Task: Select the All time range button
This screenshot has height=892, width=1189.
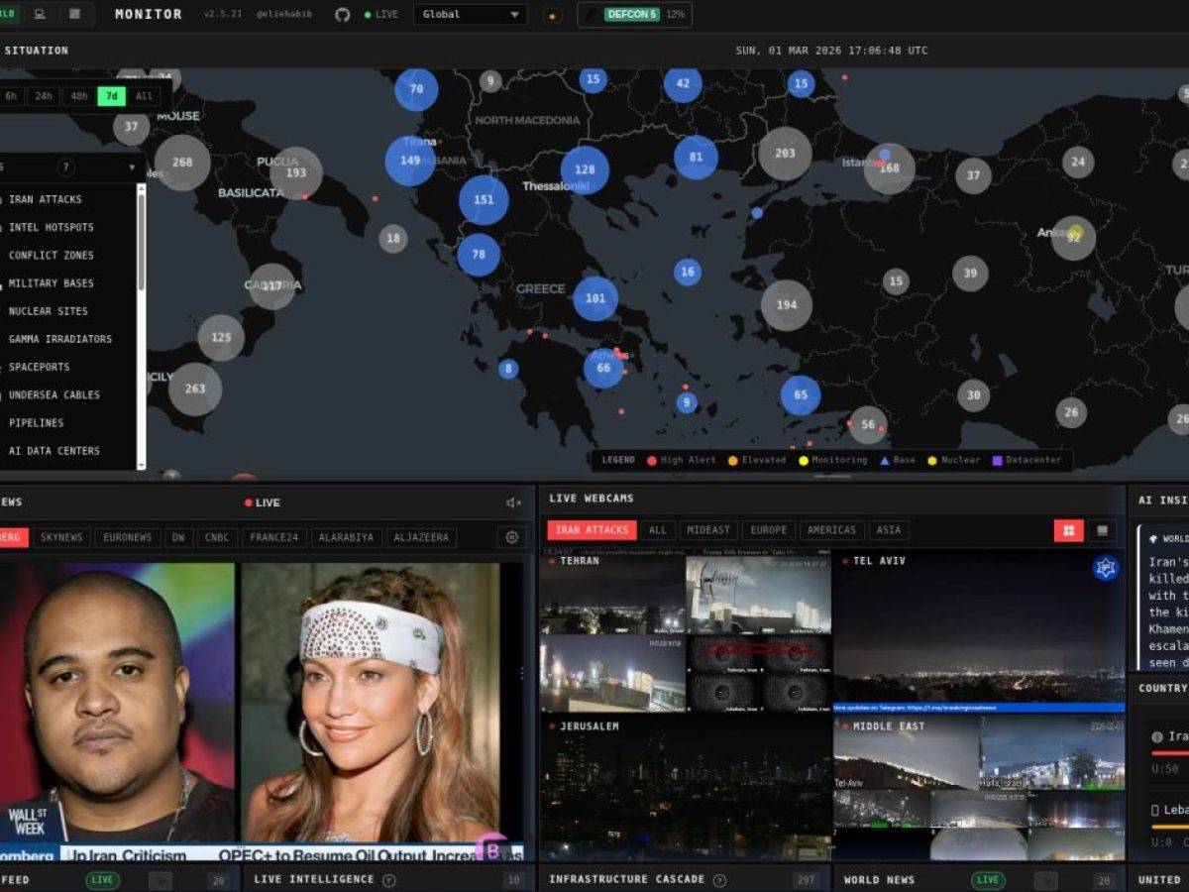Action: point(144,96)
